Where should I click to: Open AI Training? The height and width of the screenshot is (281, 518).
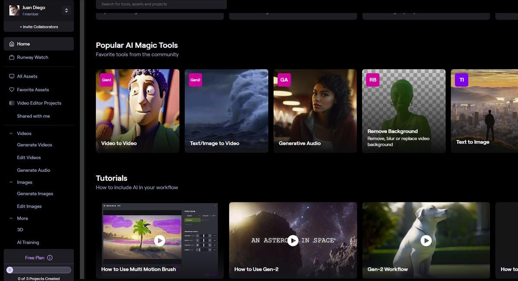pos(28,243)
